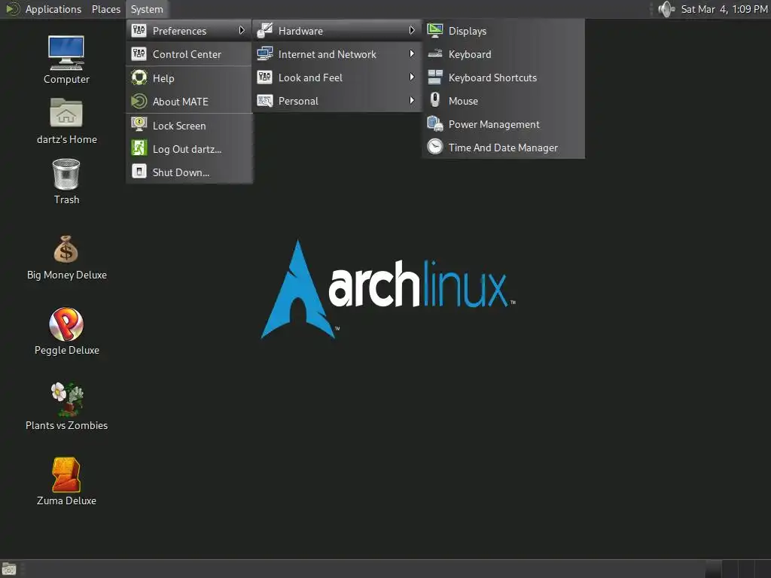The height and width of the screenshot is (578, 771).
Task: Click the Lock Screen icon
Action: (139, 125)
